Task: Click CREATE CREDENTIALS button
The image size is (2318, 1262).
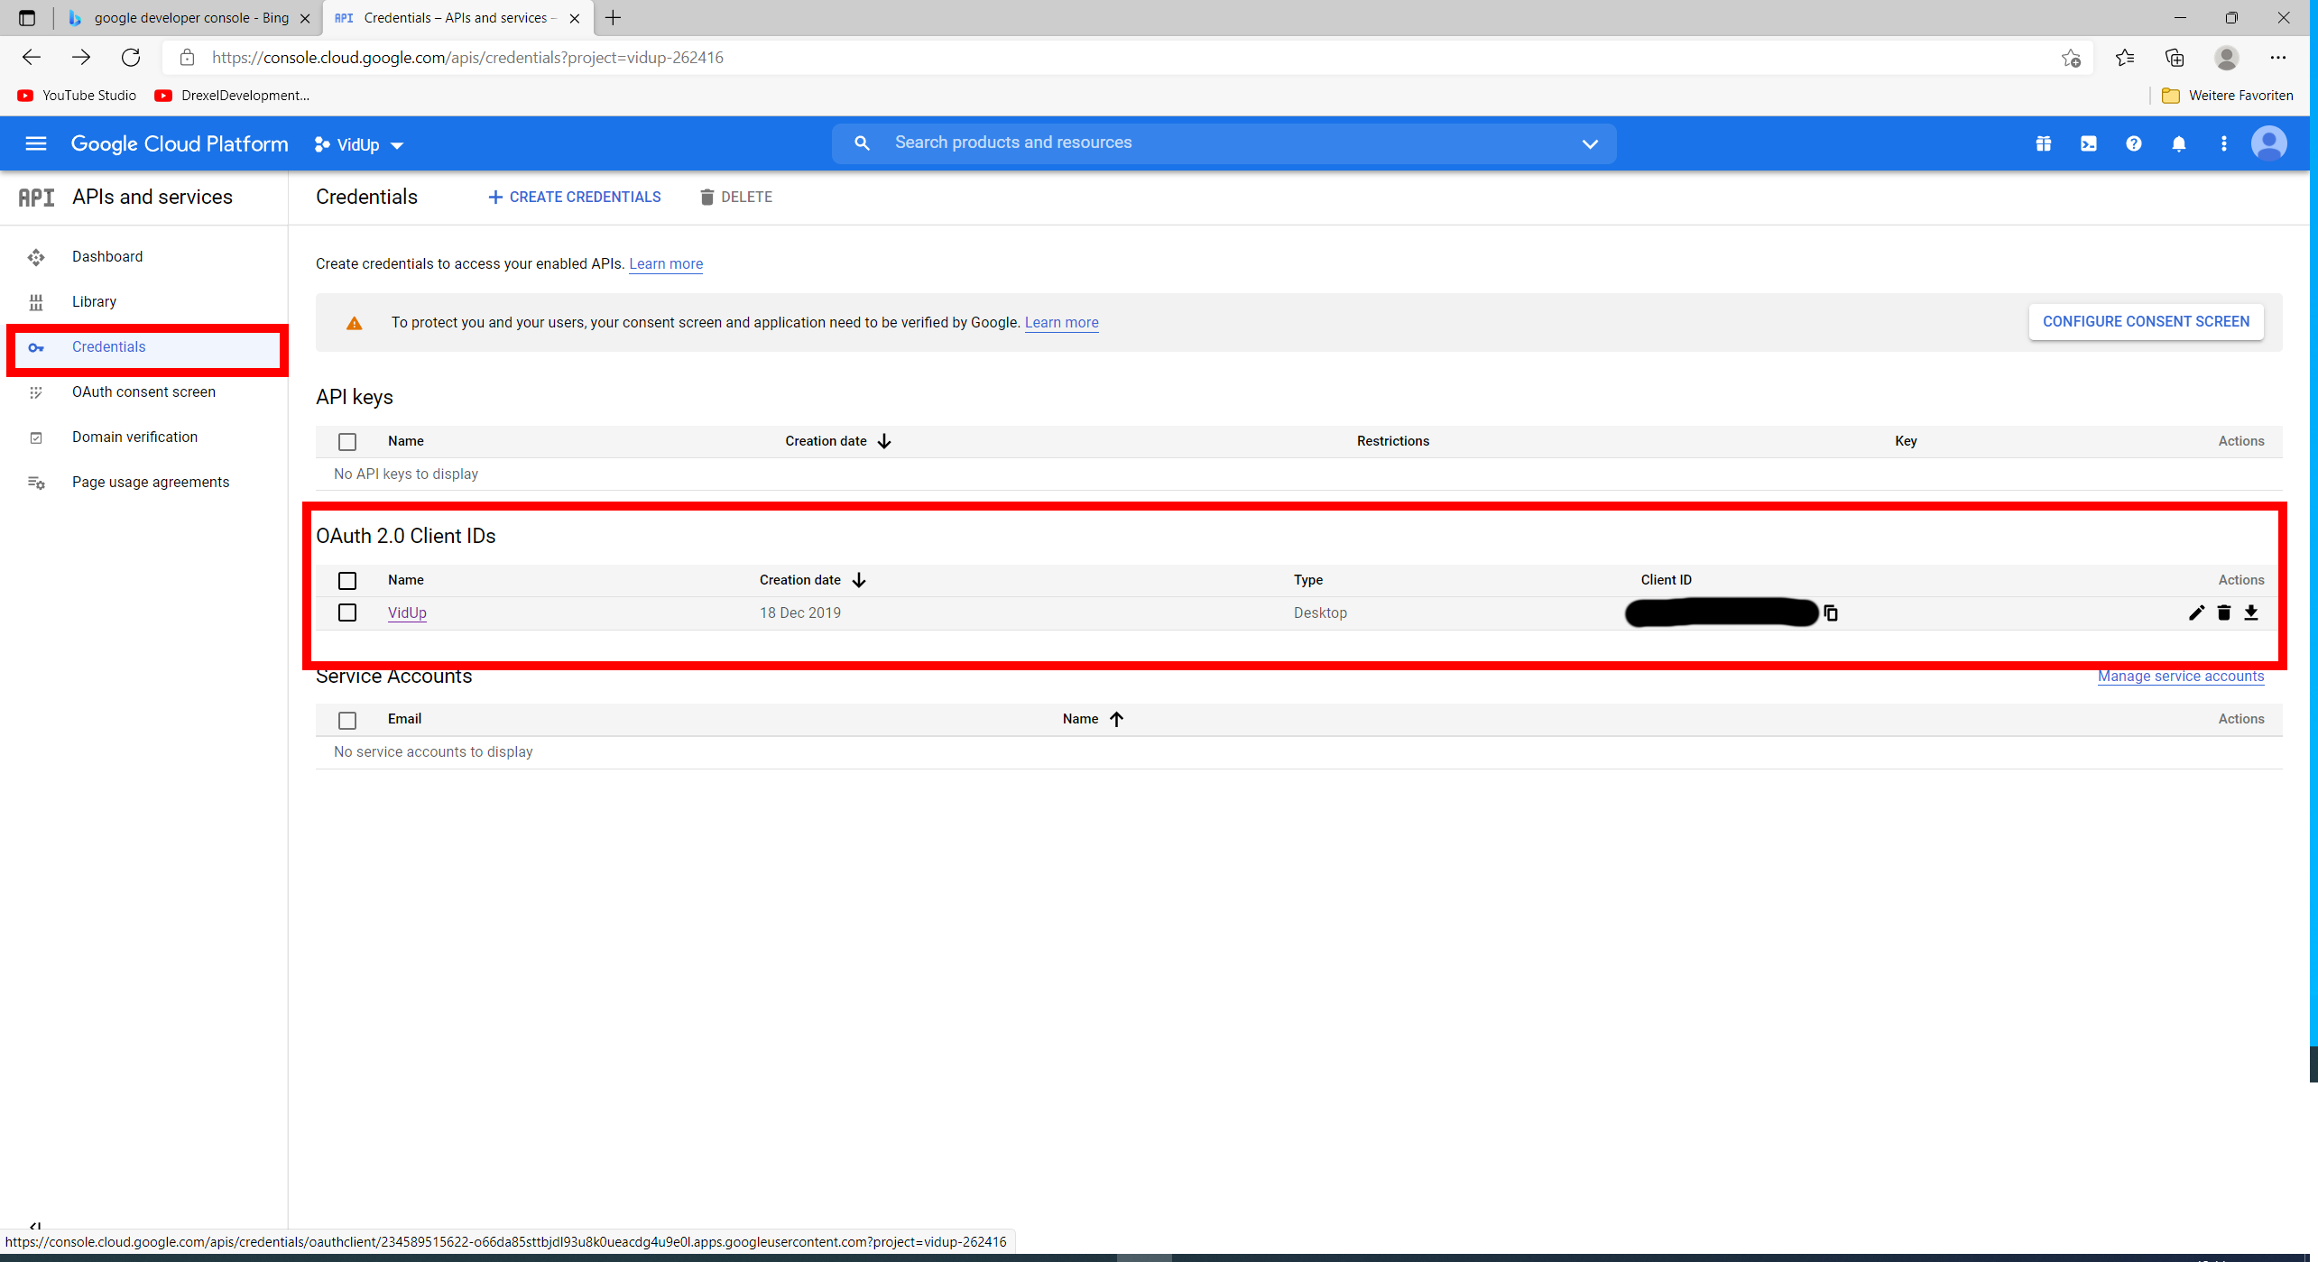Action: pyautogui.click(x=574, y=197)
